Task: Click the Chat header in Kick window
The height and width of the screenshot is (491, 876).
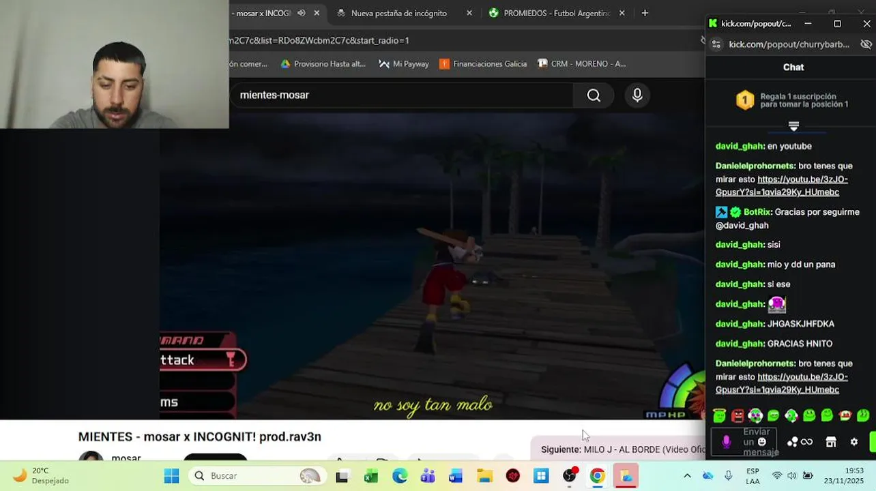Action: click(x=793, y=67)
